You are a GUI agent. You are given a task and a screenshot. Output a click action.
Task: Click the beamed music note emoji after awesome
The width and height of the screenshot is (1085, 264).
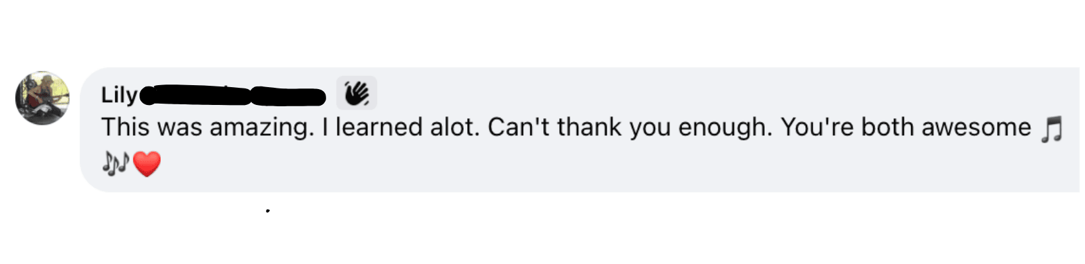1051,129
